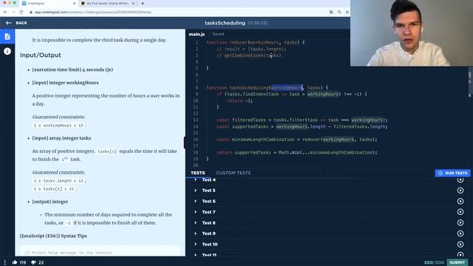
Task: Run Test 8 with its play icon
Action: click(460, 222)
